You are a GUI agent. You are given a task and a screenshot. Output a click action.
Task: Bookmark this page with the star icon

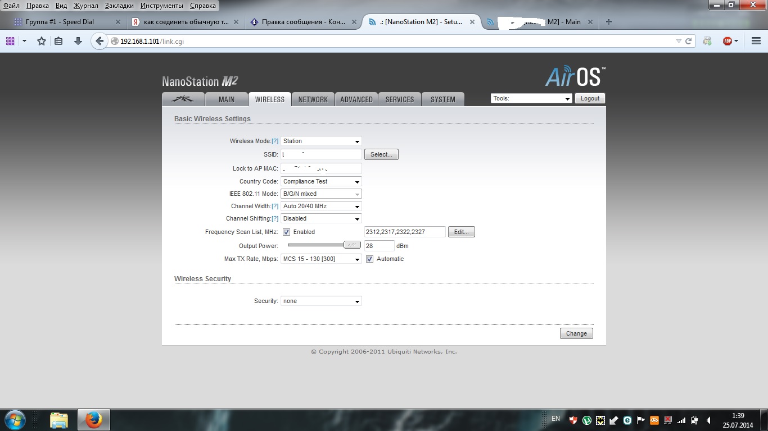click(x=42, y=41)
